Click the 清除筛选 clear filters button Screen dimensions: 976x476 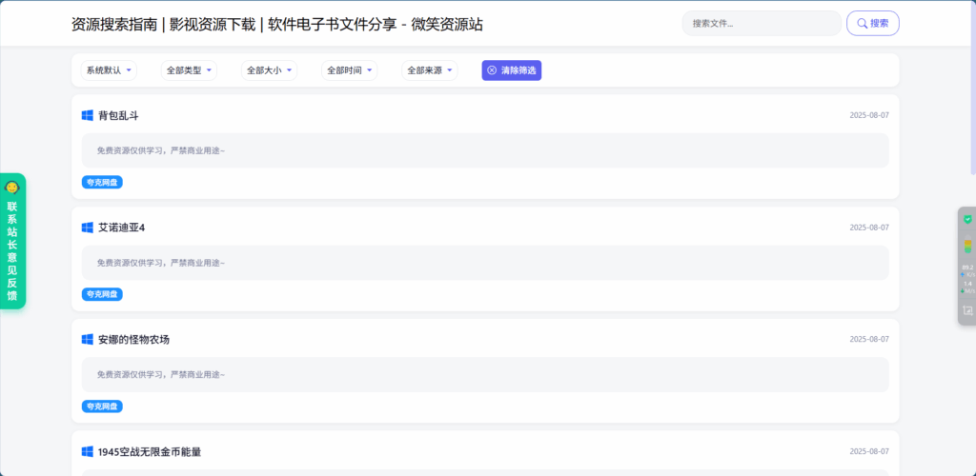[512, 70]
